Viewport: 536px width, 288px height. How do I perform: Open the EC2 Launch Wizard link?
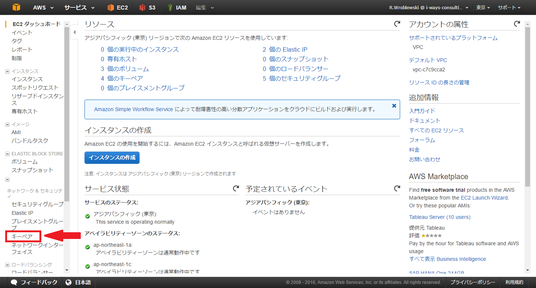click(x=484, y=198)
